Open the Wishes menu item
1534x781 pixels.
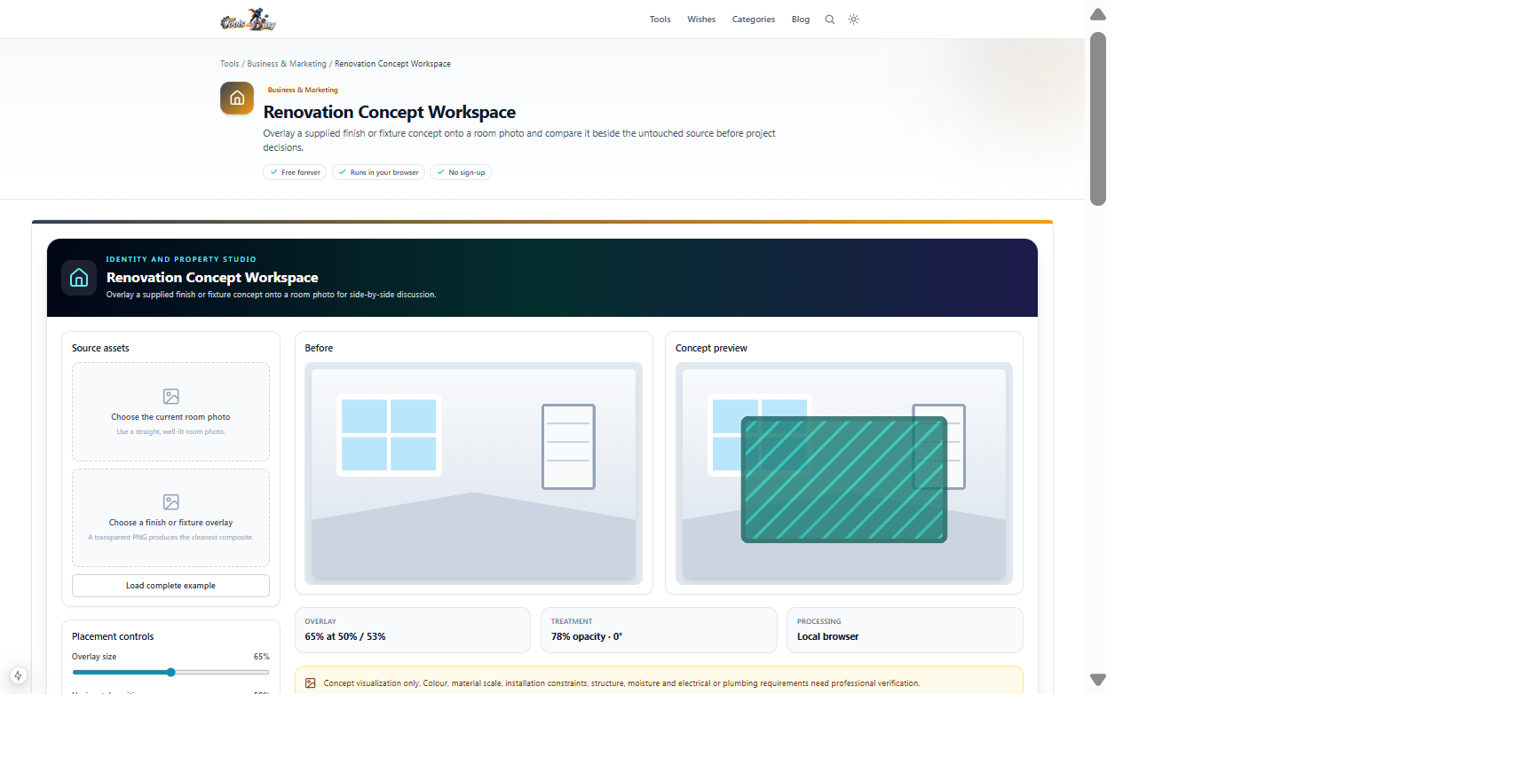[701, 20]
